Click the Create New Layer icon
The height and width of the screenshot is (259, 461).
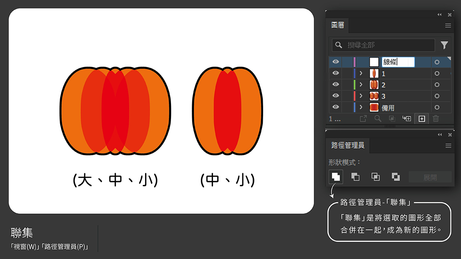(422, 119)
